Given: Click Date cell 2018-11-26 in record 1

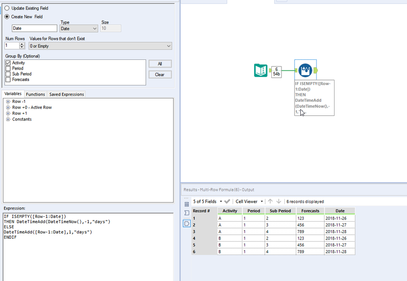Looking at the screenshot, I should coord(339,218).
